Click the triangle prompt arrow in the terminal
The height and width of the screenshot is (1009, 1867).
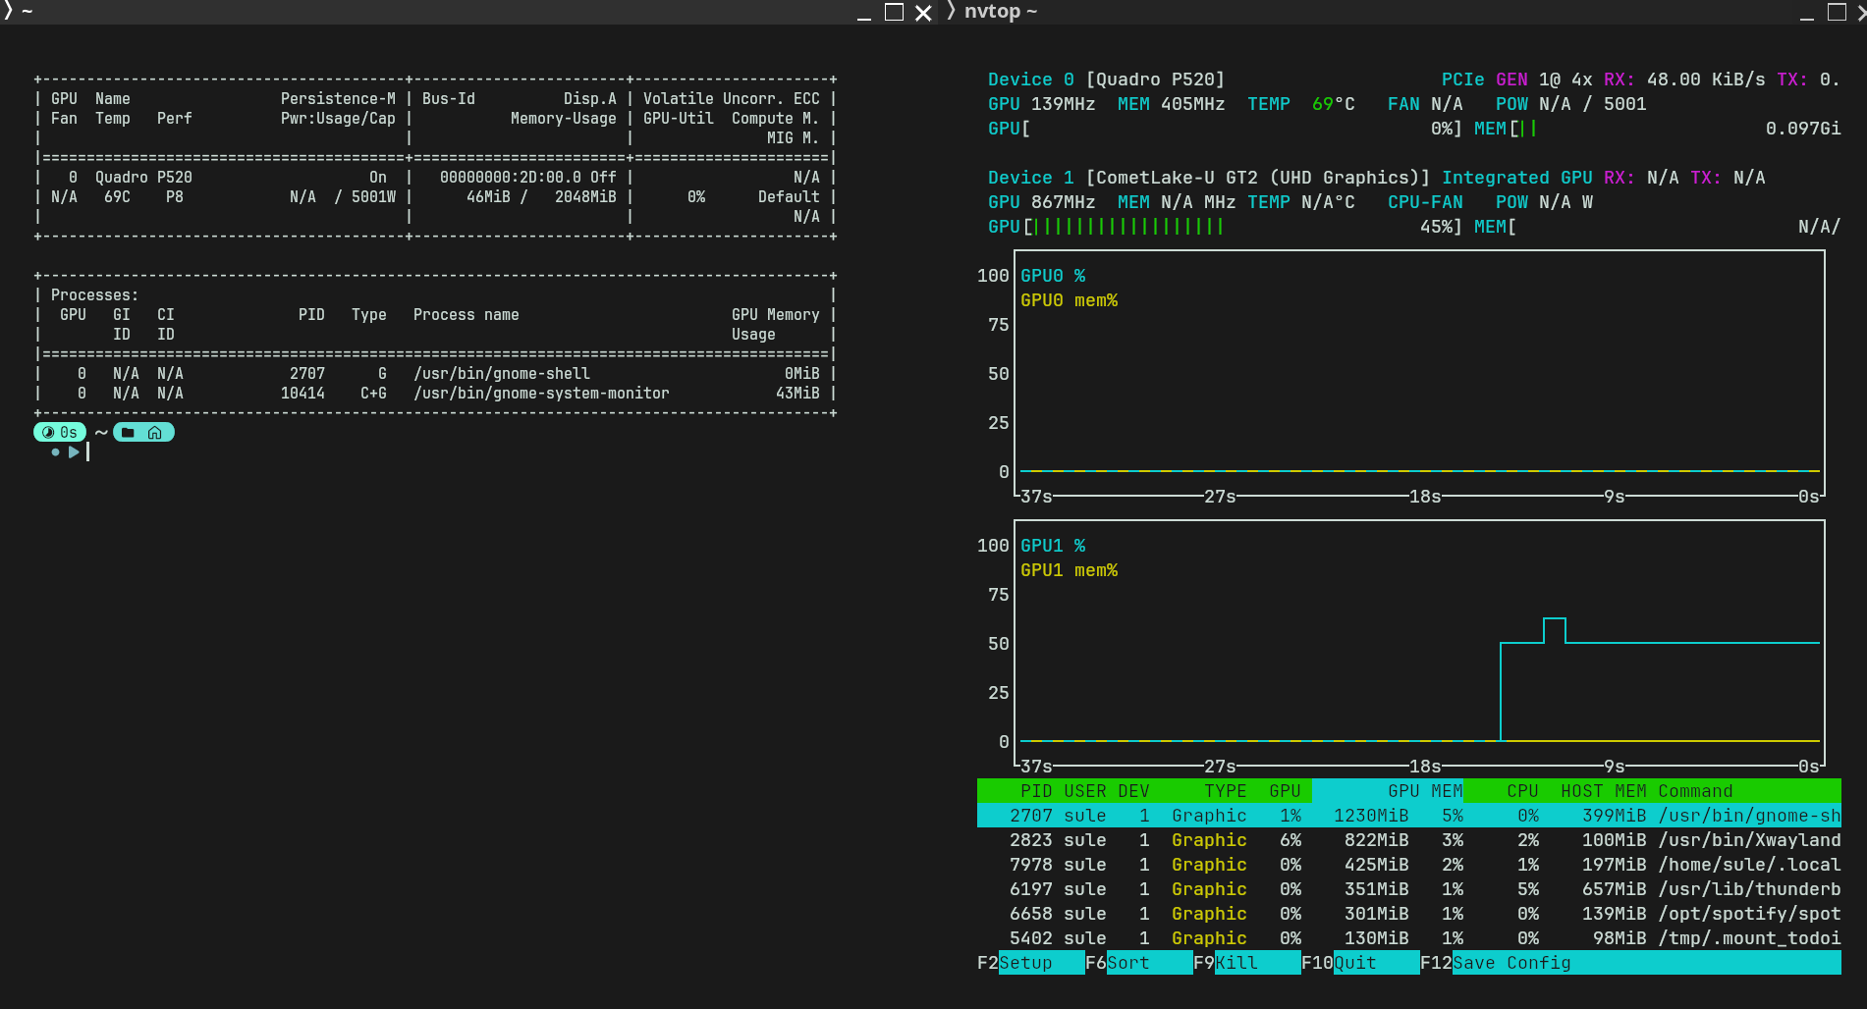click(74, 452)
